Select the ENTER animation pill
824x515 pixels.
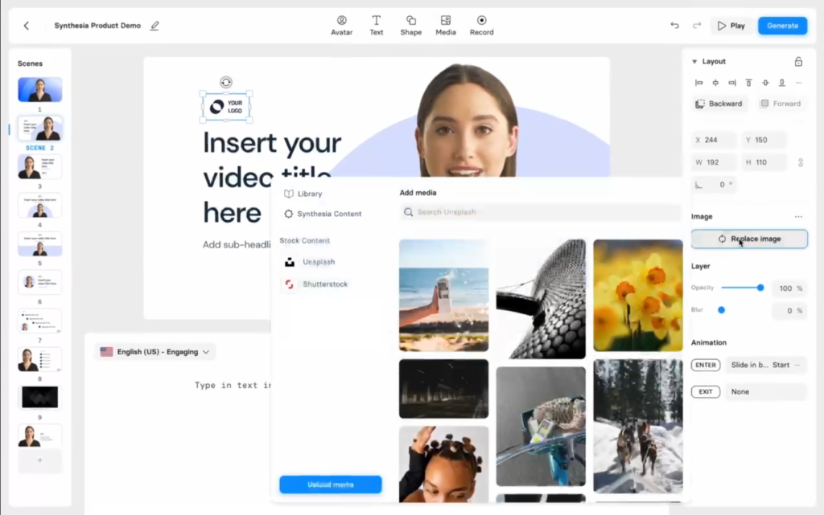(x=705, y=365)
